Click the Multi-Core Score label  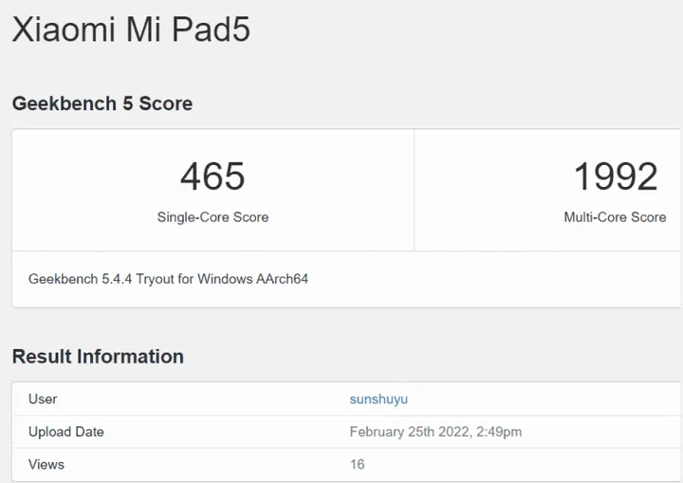point(615,217)
